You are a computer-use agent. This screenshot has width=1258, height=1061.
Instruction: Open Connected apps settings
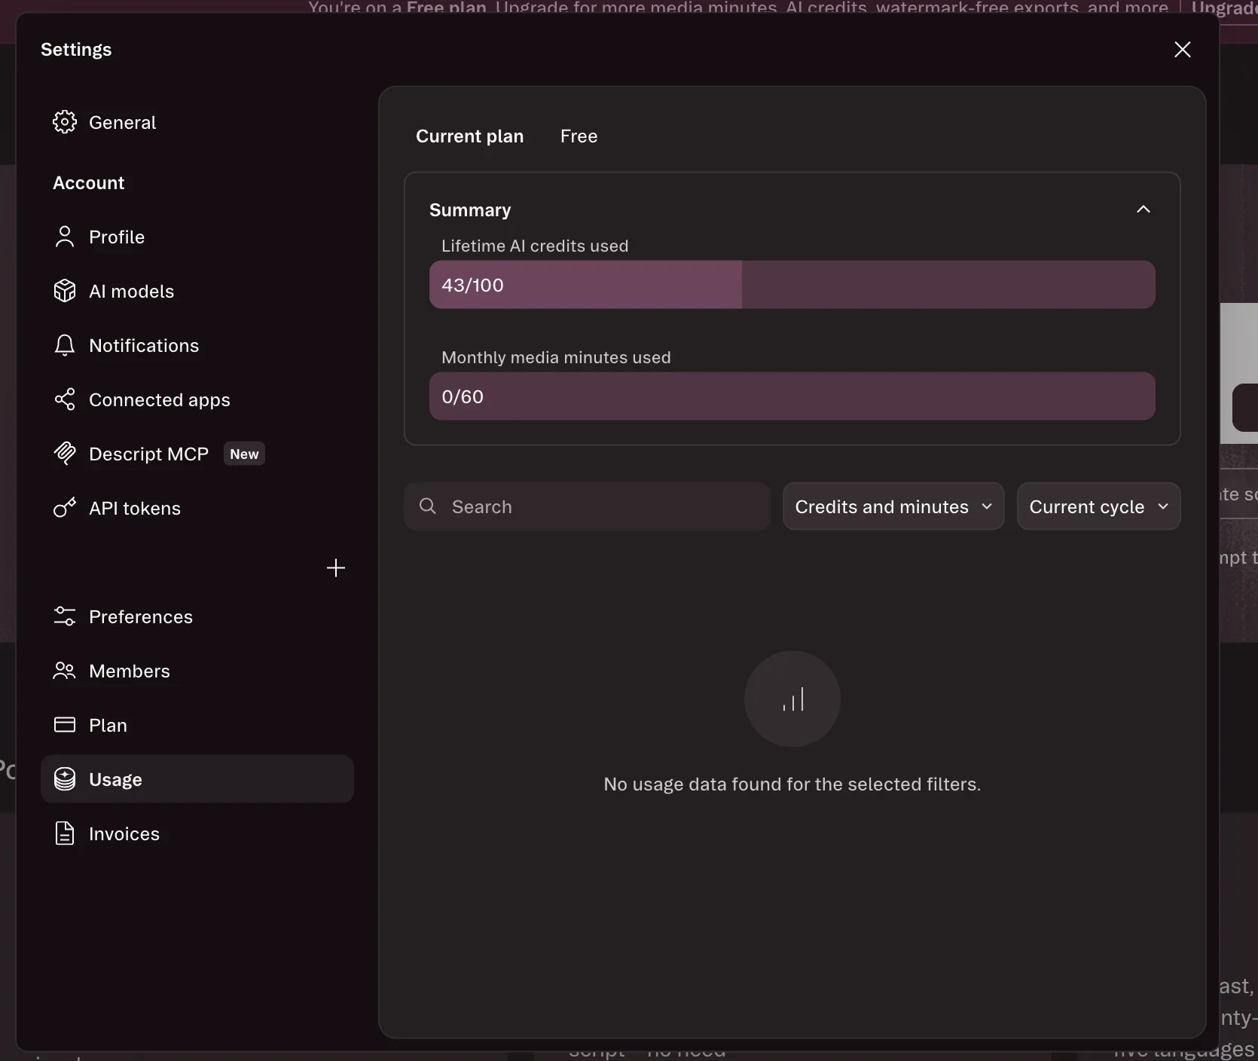pyautogui.click(x=197, y=399)
